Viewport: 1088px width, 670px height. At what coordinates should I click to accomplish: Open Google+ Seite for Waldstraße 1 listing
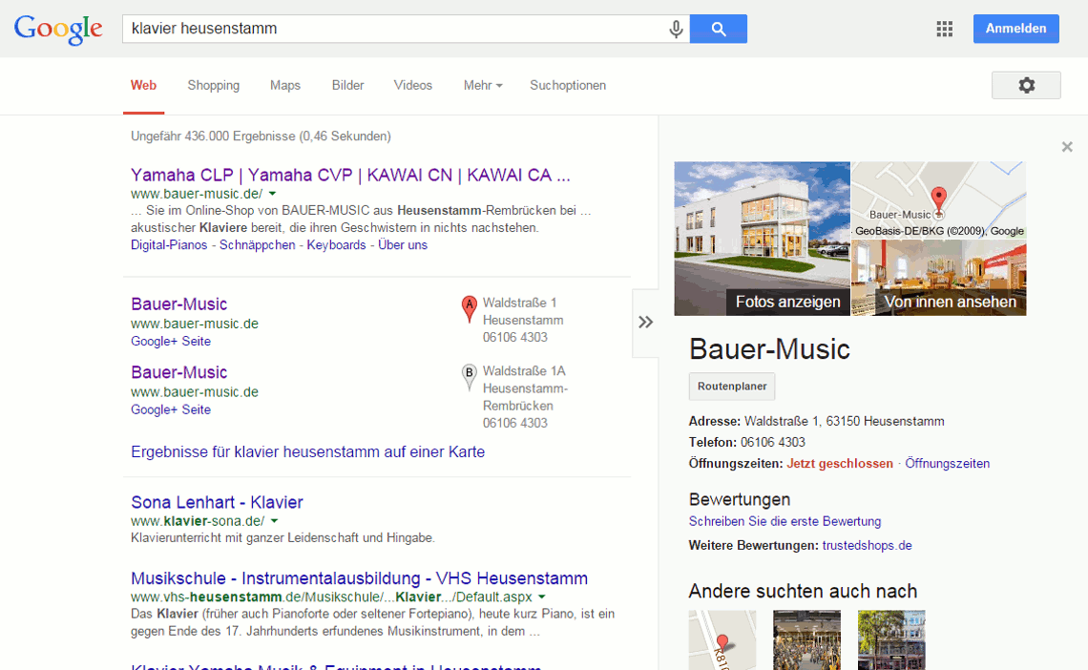[171, 342]
